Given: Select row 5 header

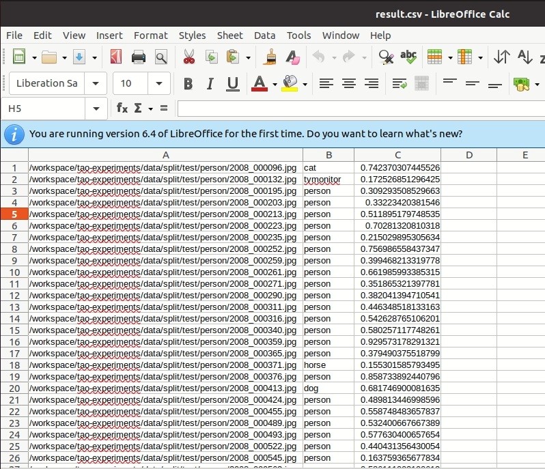Looking at the screenshot, I should [x=14, y=214].
